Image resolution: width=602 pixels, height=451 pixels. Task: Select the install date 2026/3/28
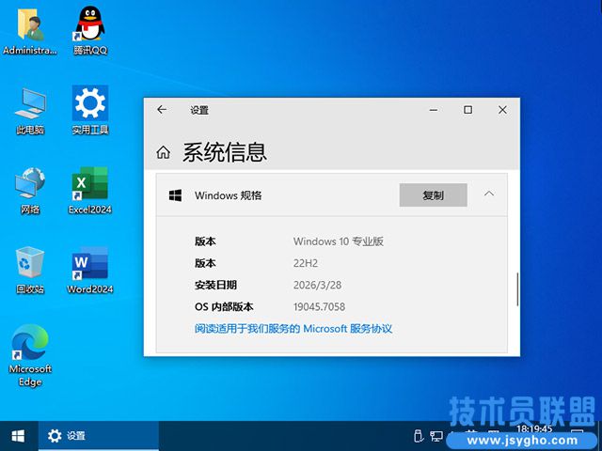click(317, 285)
